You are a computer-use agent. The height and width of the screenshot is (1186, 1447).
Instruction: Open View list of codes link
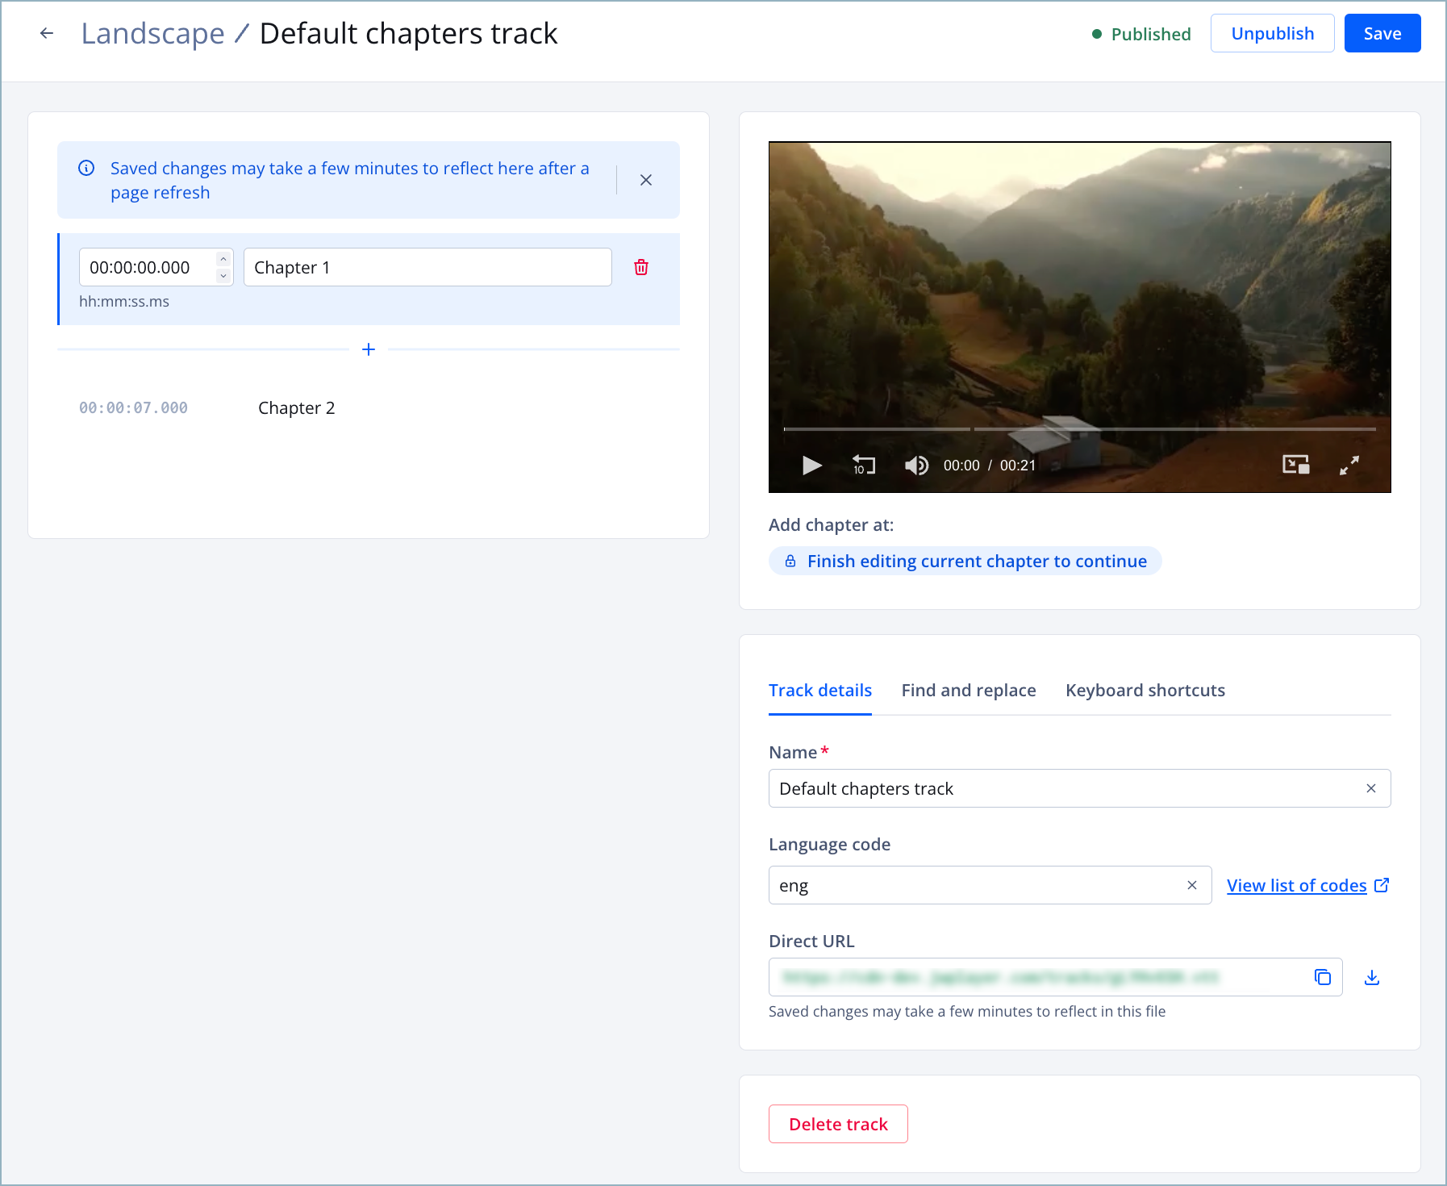(x=1307, y=885)
